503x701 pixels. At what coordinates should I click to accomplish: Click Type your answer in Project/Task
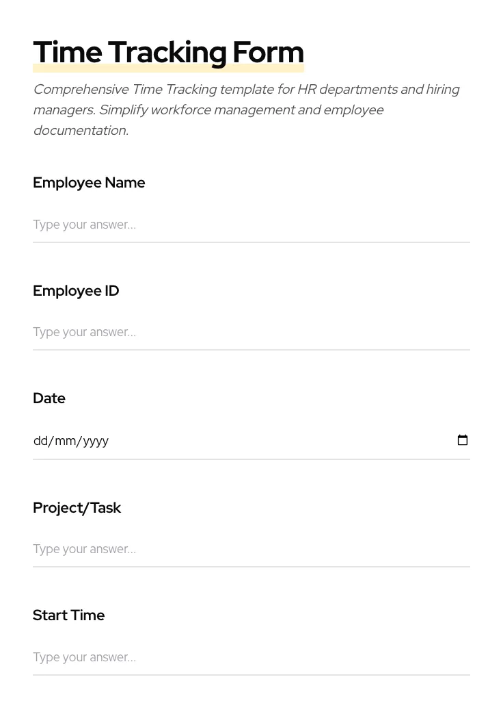[84, 549]
